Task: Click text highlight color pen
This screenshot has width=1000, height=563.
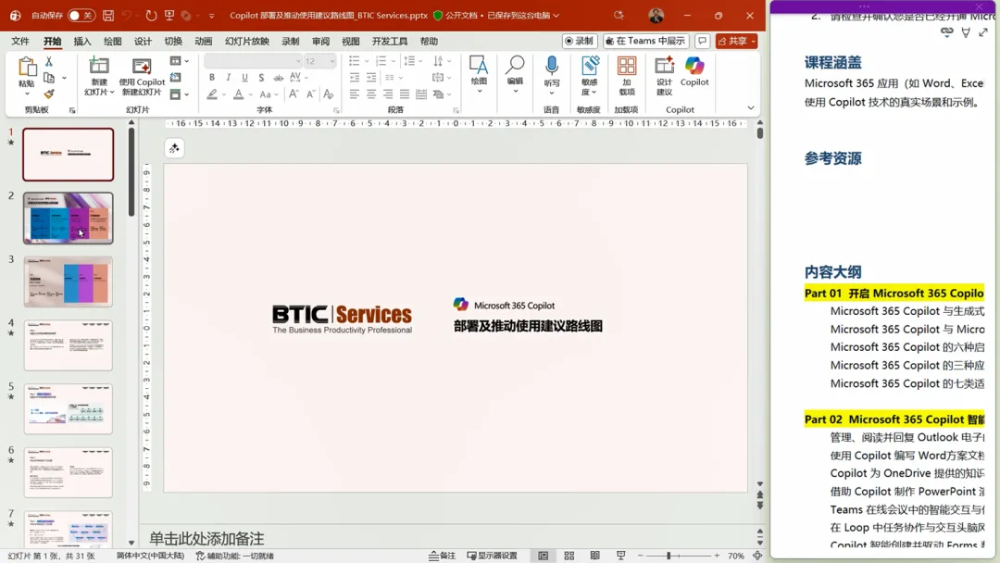Action: click(x=212, y=94)
